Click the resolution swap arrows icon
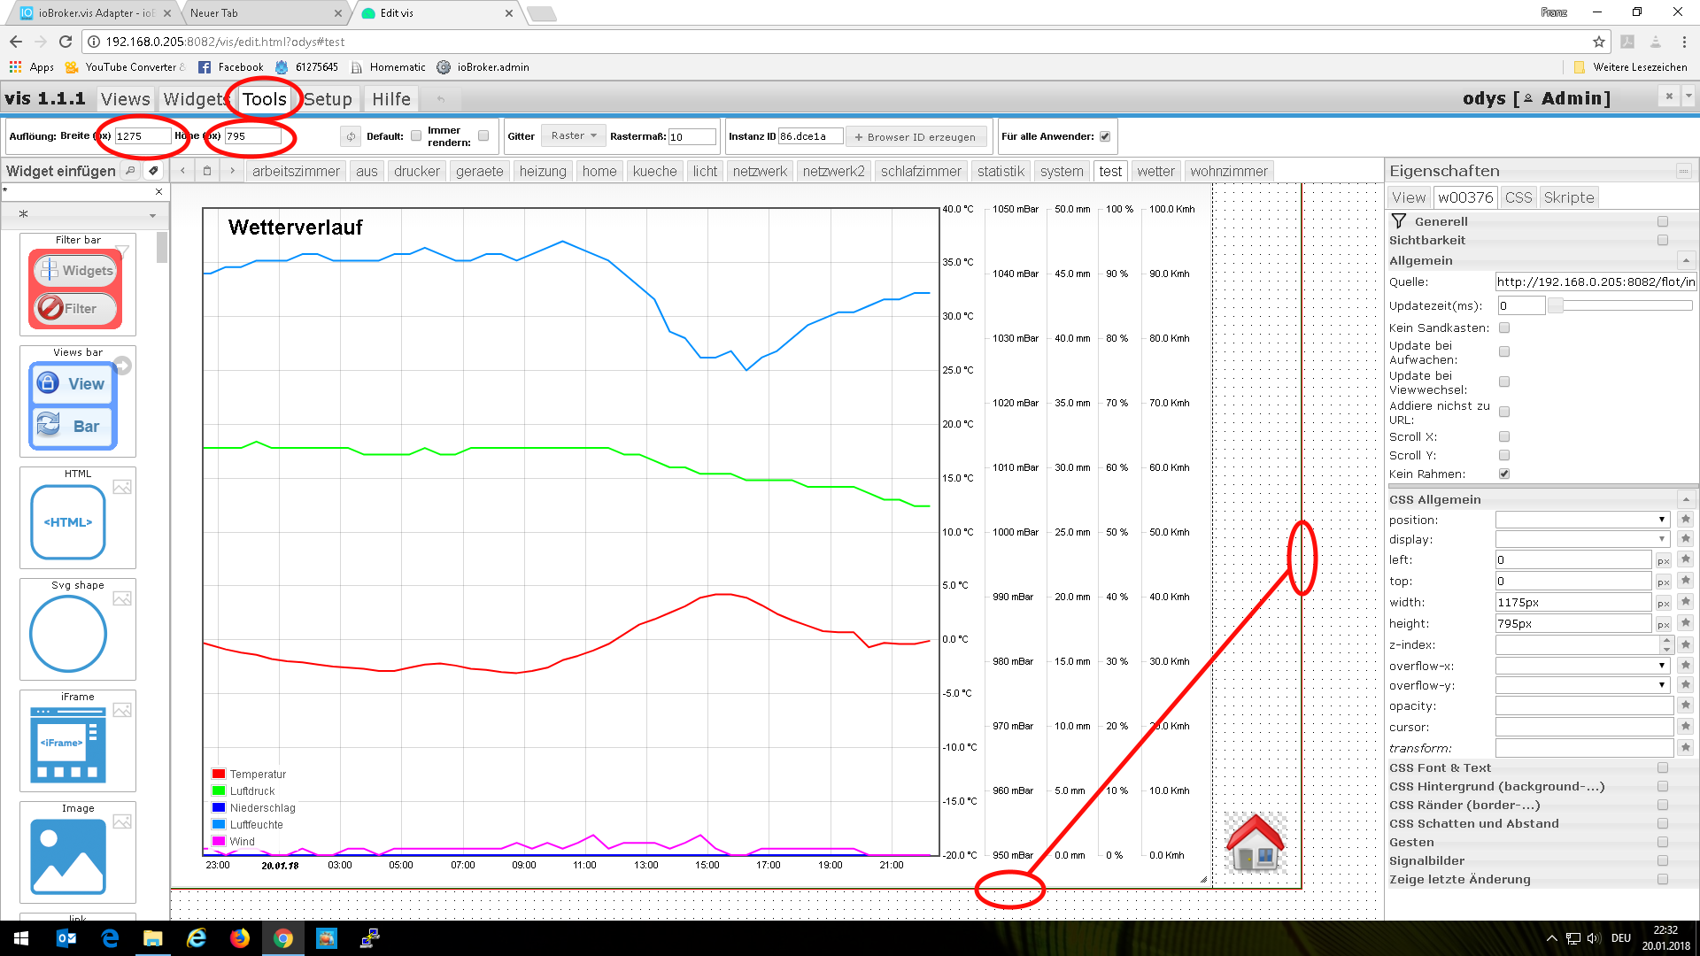The height and width of the screenshot is (956, 1700). [x=351, y=136]
